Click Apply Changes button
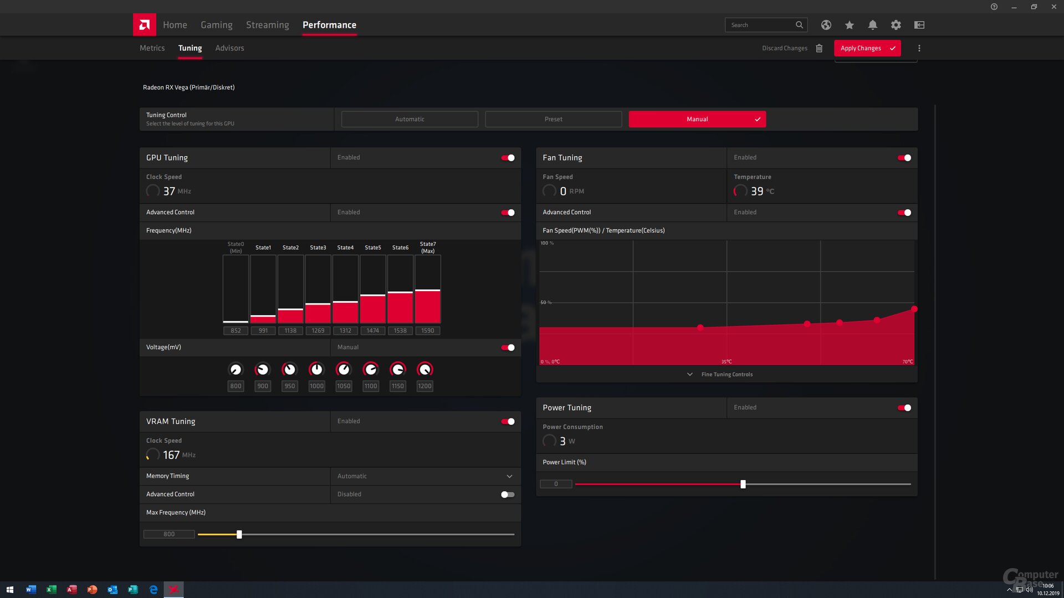 click(867, 48)
